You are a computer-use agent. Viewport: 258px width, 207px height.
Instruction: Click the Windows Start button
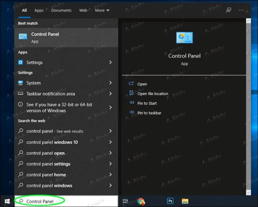[x=7, y=201]
